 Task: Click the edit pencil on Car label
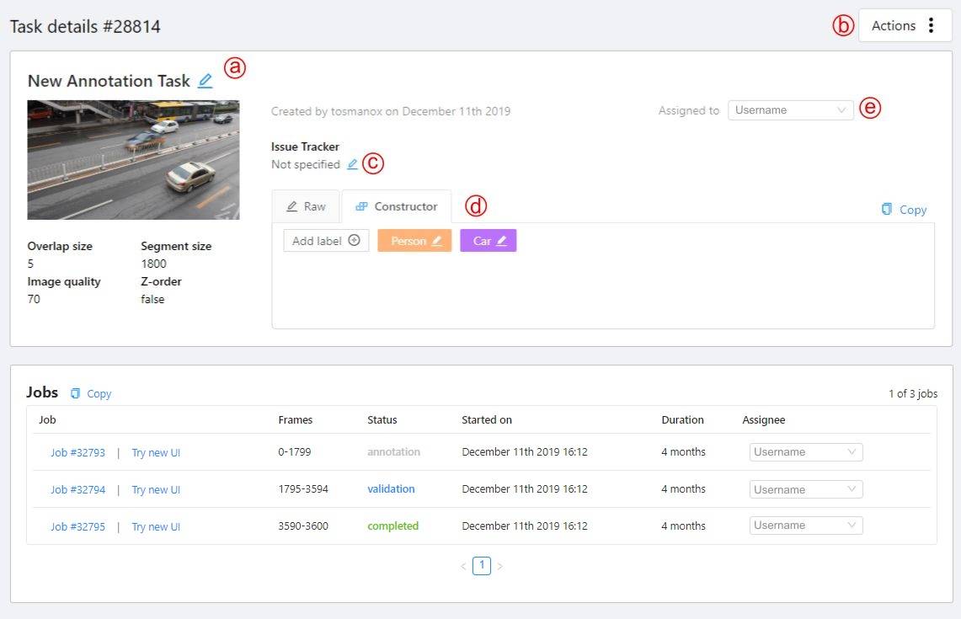(502, 241)
